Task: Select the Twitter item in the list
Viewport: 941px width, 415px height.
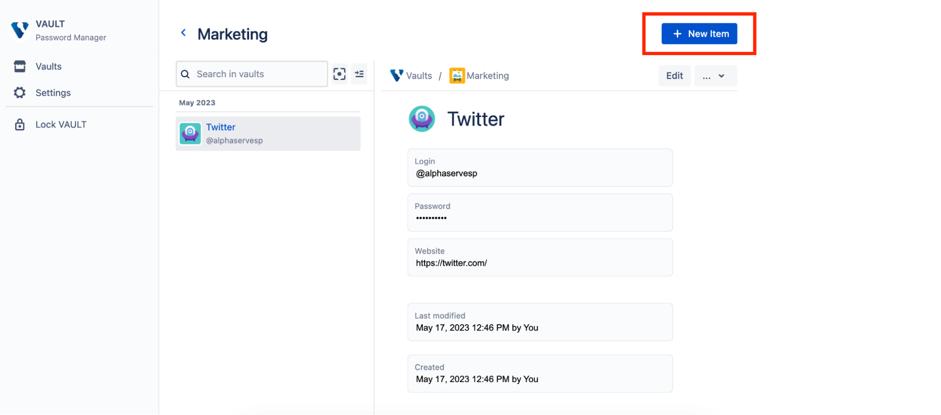Action: (268, 134)
